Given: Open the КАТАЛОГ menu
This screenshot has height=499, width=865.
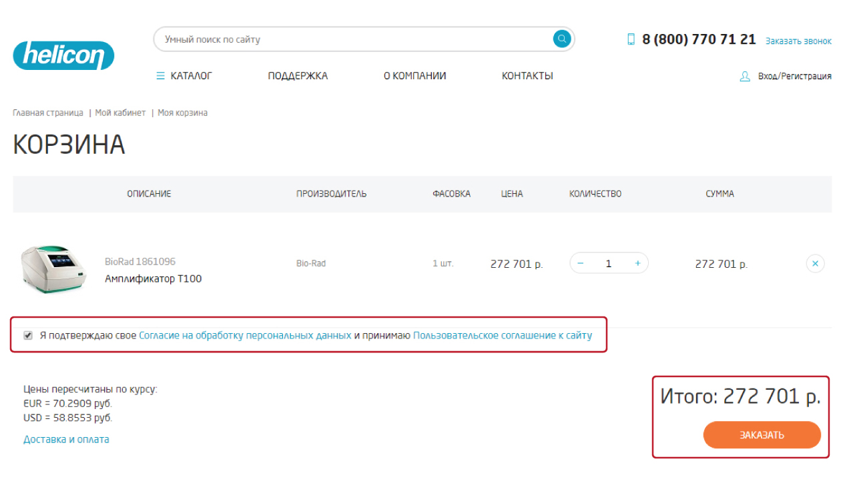Looking at the screenshot, I should [192, 76].
